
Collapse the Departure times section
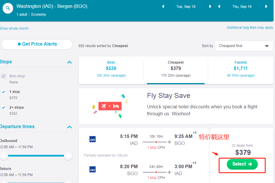69,127
